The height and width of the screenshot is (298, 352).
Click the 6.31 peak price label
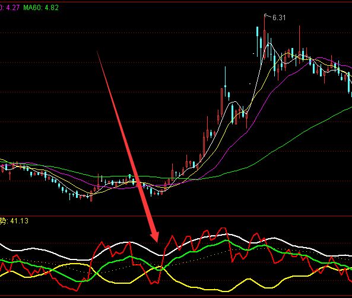[x=279, y=17]
